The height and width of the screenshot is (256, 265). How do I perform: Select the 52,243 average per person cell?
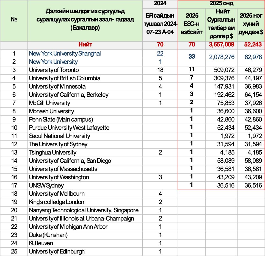pos(250,45)
